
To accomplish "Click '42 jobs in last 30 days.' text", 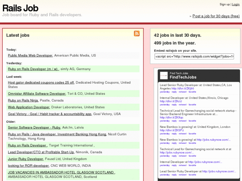I will (177, 35).
